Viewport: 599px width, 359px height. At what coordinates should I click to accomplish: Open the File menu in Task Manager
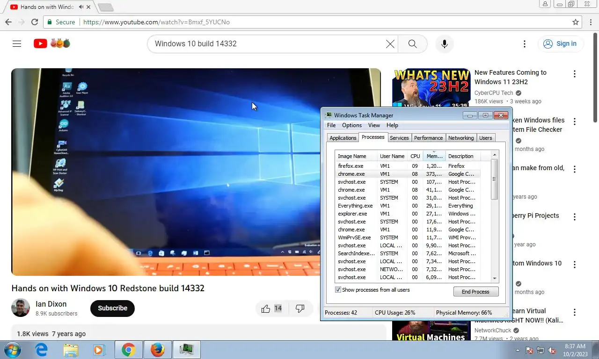click(x=331, y=125)
